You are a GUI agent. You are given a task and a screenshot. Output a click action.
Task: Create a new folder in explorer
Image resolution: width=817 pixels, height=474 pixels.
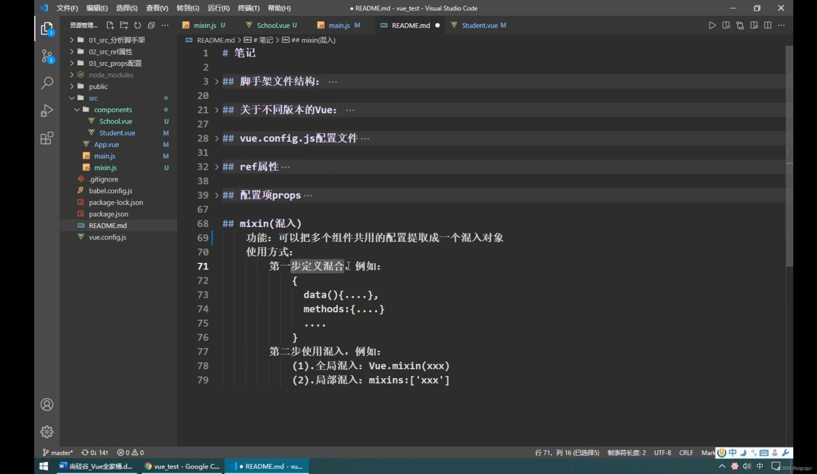tap(124, 25)
